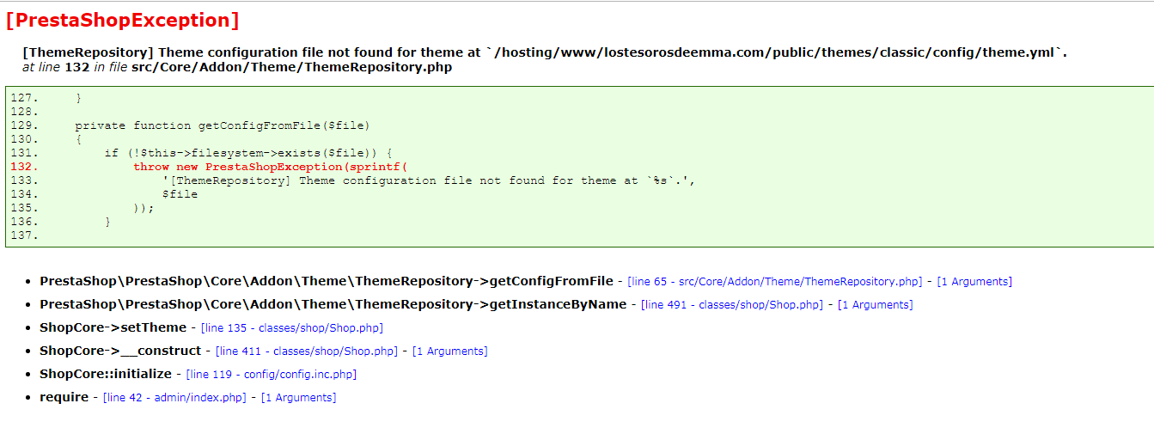Click code line 133 message string

pyautogui.click(x=428, y=180)
